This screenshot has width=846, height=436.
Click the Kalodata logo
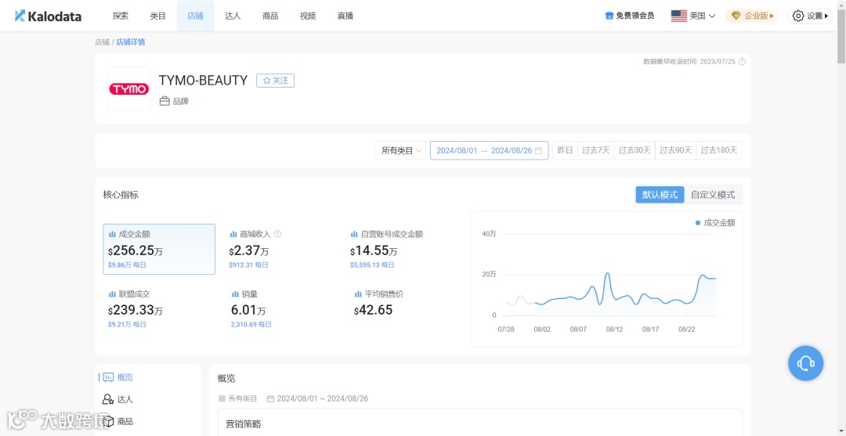click(x=48, y=16)
